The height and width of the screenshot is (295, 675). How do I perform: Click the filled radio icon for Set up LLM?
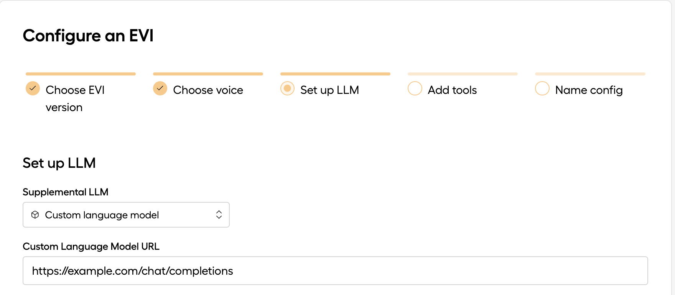[287, 88]
